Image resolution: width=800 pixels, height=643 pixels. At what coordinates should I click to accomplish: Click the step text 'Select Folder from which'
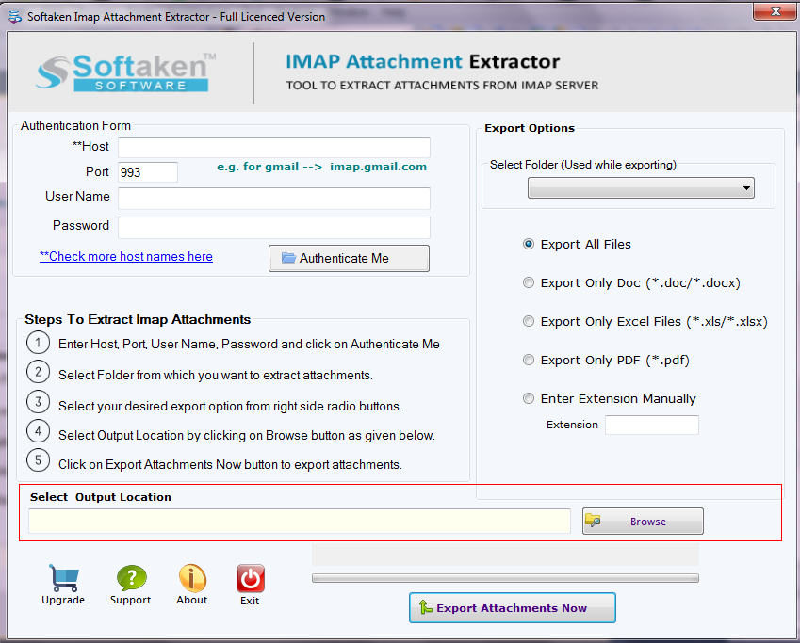[x=215, y=376]
